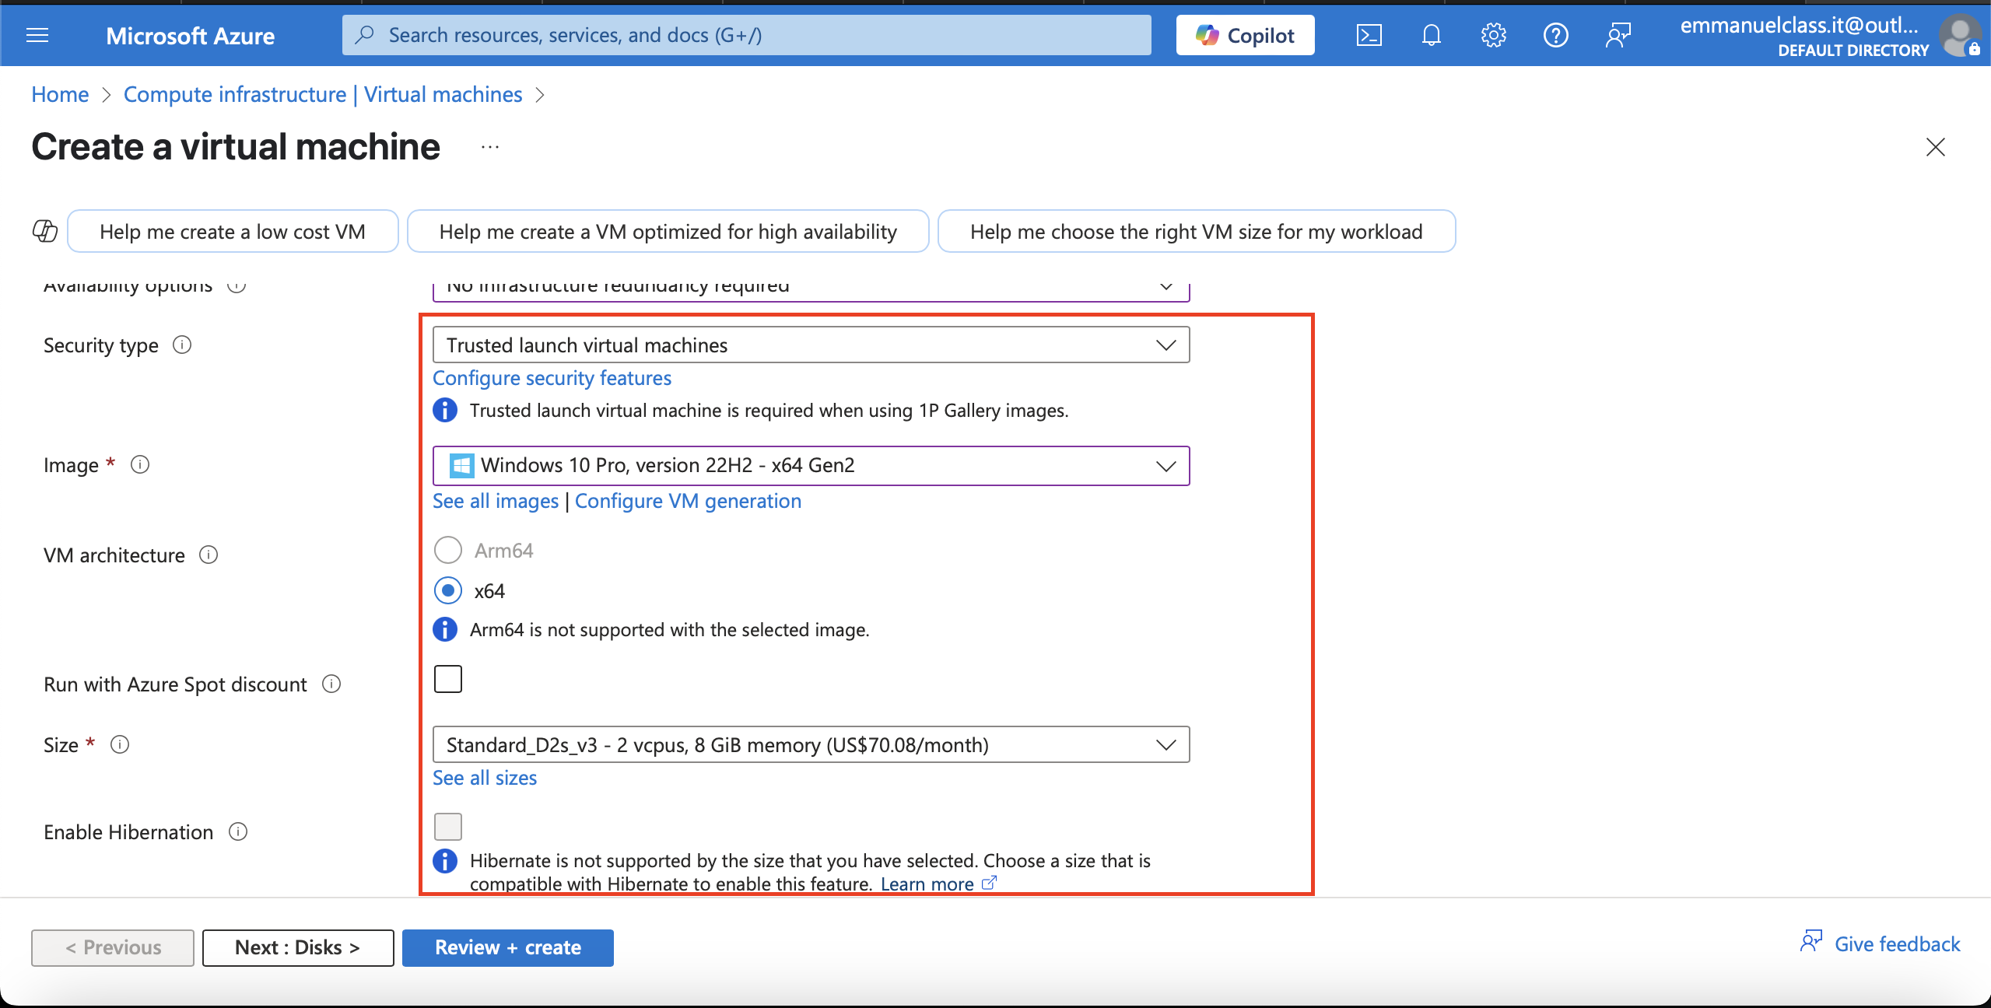1991x1008 pixels.
Task: Click the search magnifier icon
Action: [x=364, y=35]
